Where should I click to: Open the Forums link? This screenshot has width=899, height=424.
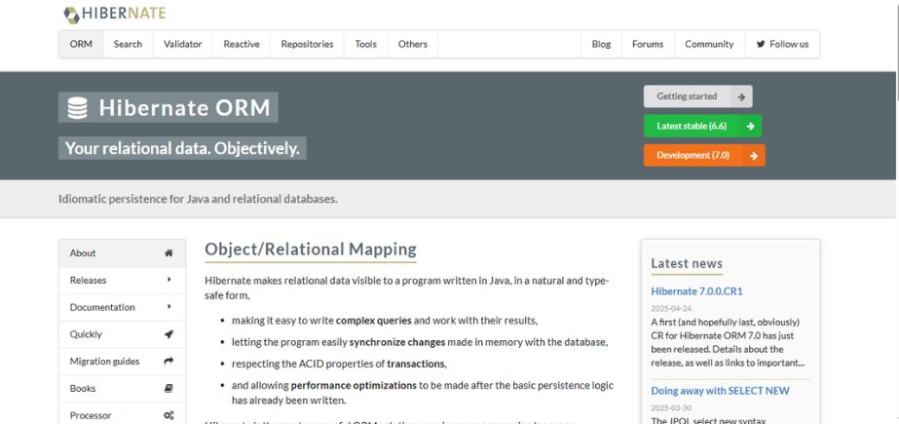click(648, 44)
